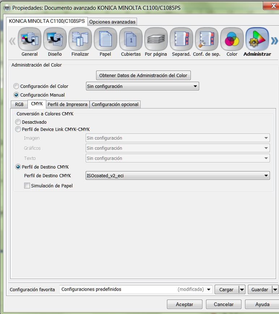Click the right double-arrow scroll icon
279x314 pixels.
tap(274, 41)
